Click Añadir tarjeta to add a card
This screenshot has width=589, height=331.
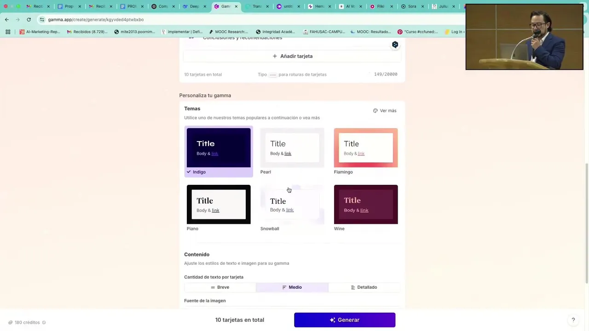(x=292, y=56)
